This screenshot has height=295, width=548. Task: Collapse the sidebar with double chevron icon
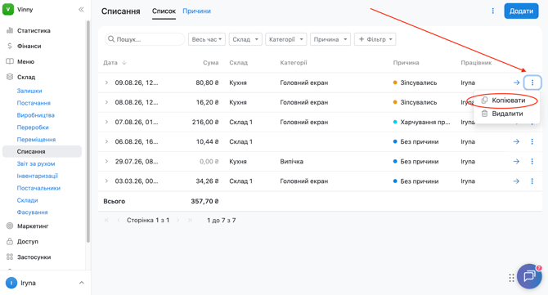point(81,10)
